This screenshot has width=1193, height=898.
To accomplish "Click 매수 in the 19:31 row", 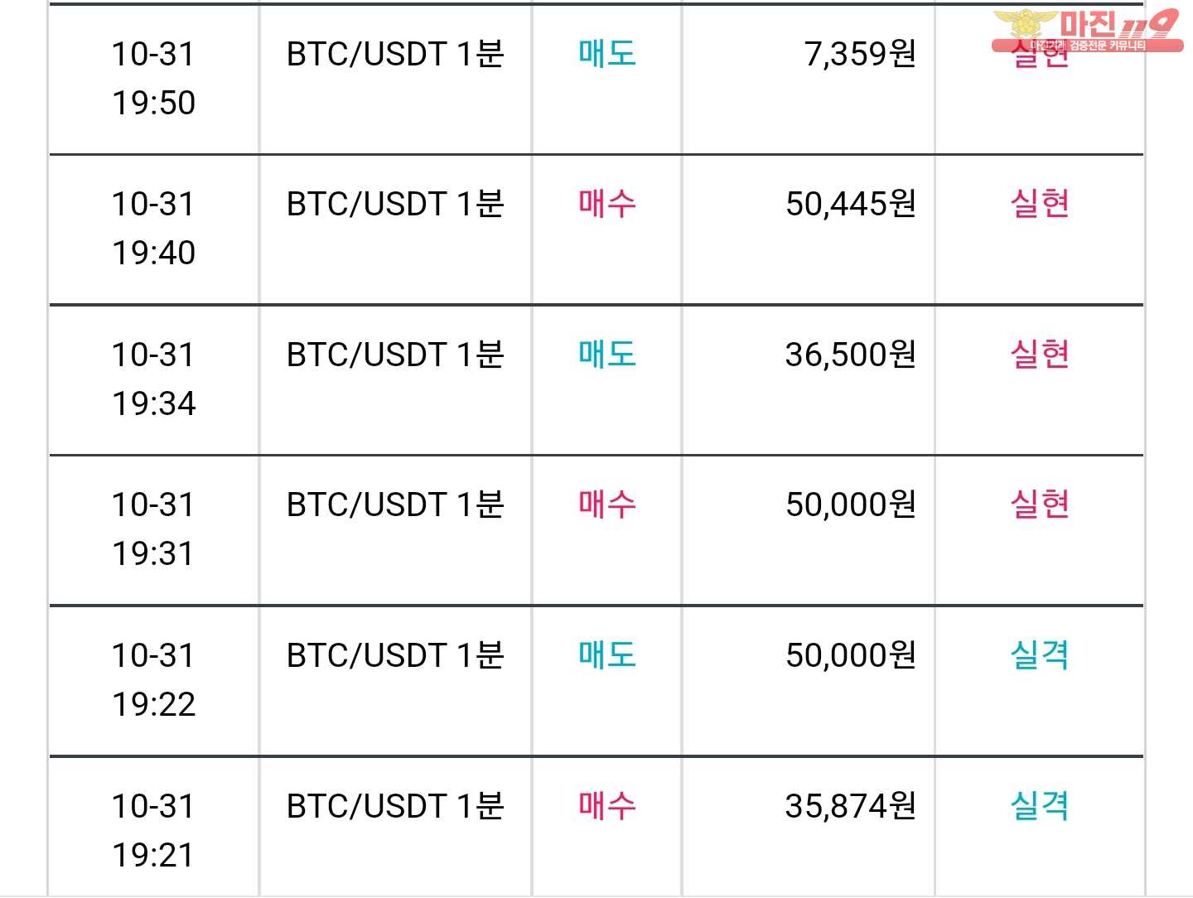I will tap(606, 505).
